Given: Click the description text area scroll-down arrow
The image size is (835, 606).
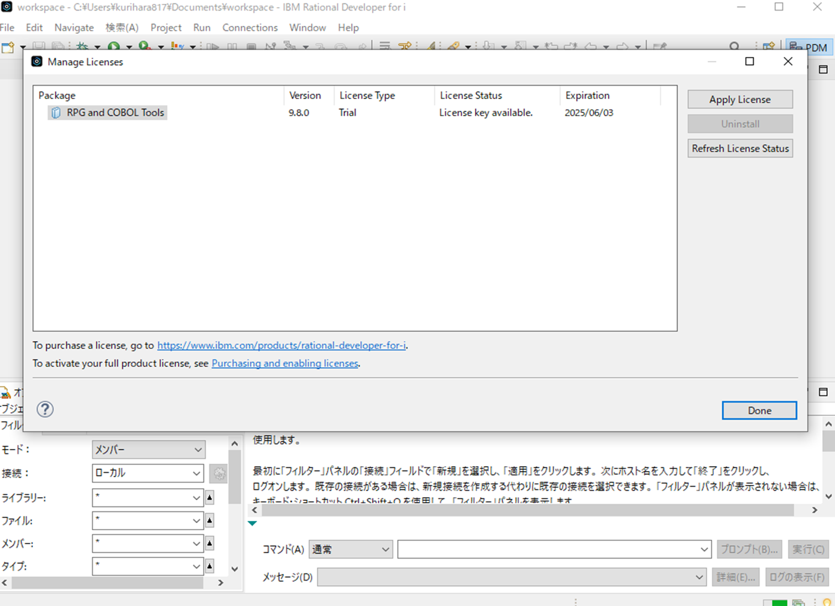Looking at the screenshot, I should click(828, 496).
